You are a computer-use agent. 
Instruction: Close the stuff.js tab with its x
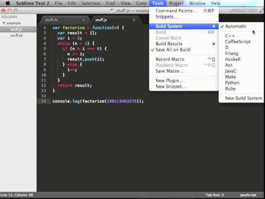tap(134, 20)
